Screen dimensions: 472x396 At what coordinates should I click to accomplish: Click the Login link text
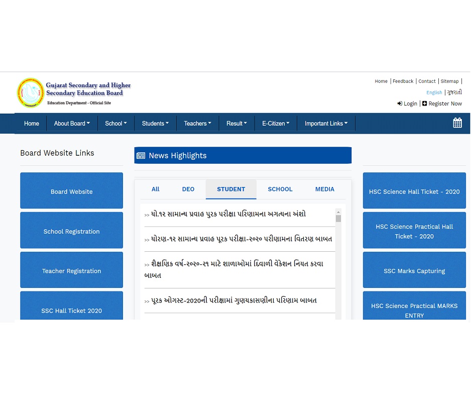click(x=410, y=104)
